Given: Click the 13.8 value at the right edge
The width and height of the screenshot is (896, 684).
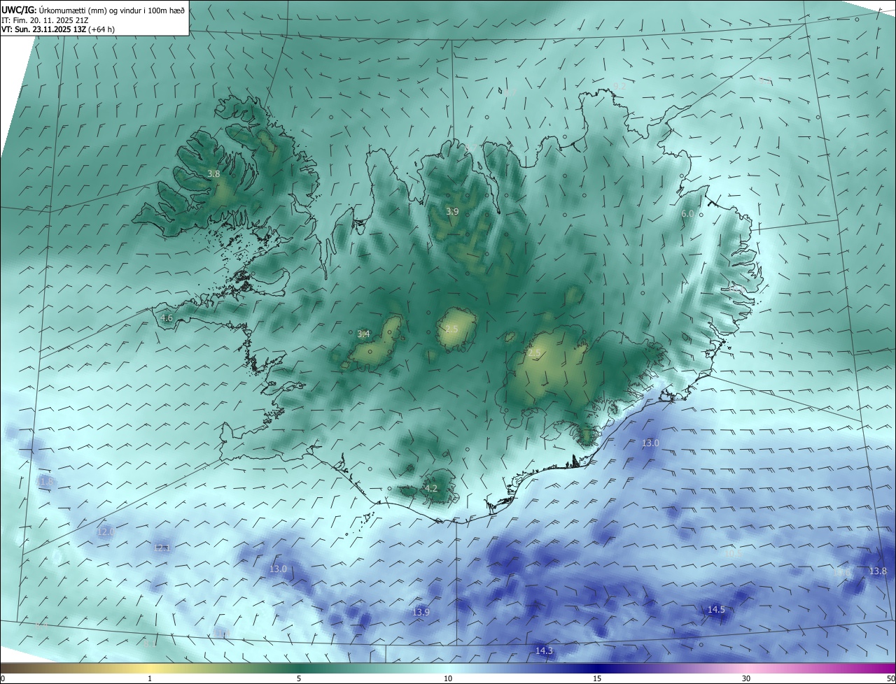Looking at the screenshot, I should pyautogui.click(x=878, y=571).
